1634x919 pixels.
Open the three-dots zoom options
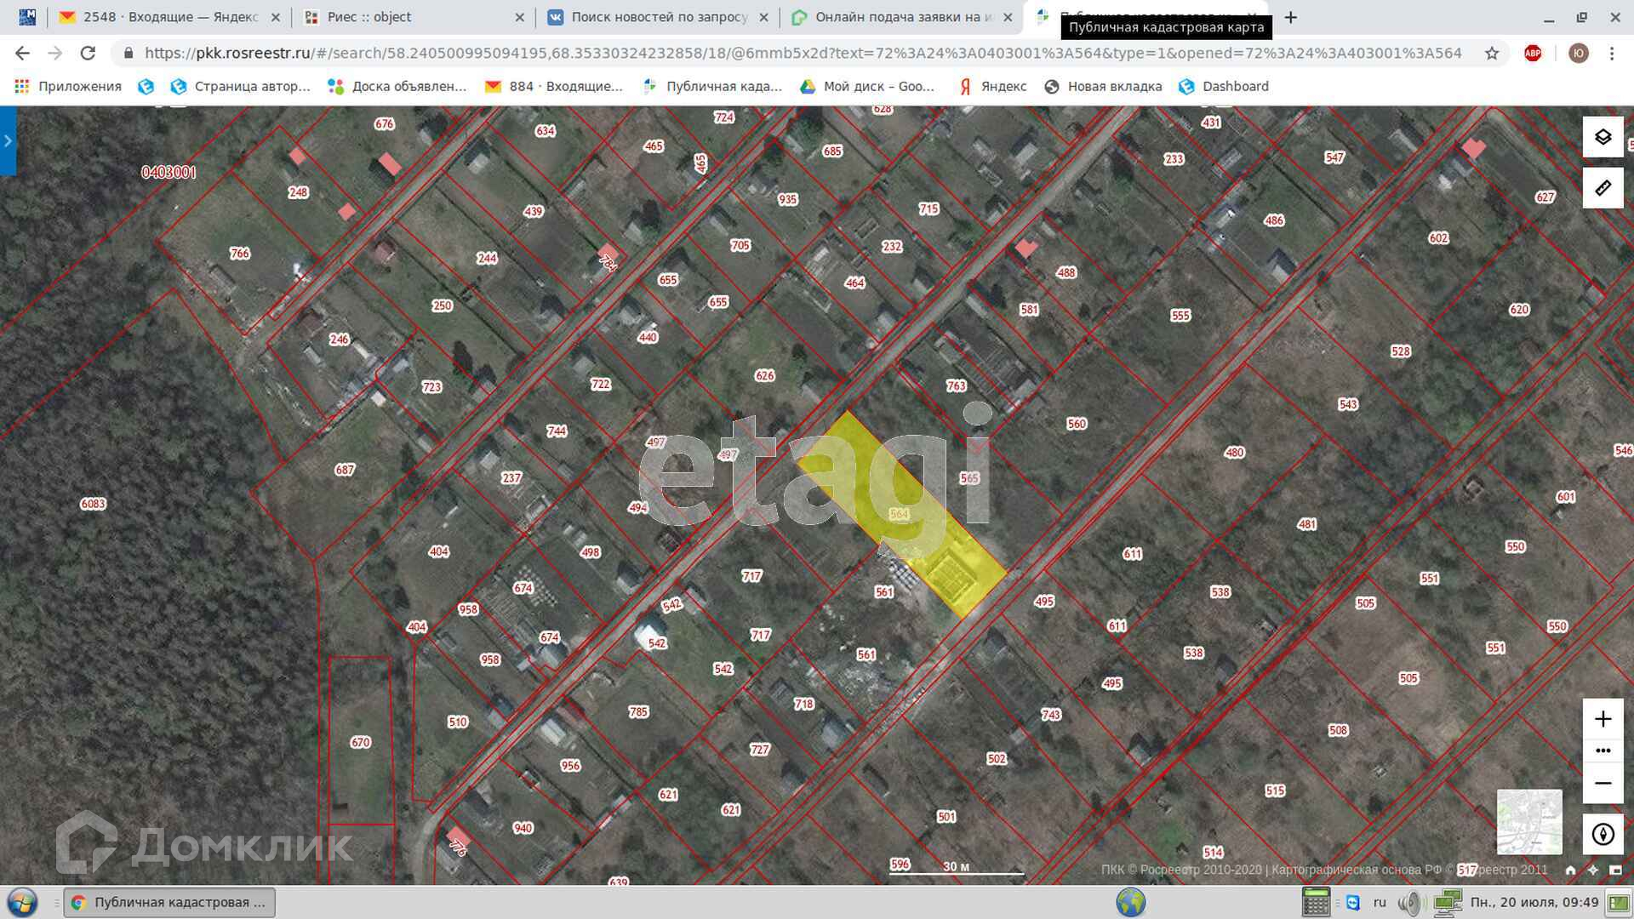(1603, 751)
